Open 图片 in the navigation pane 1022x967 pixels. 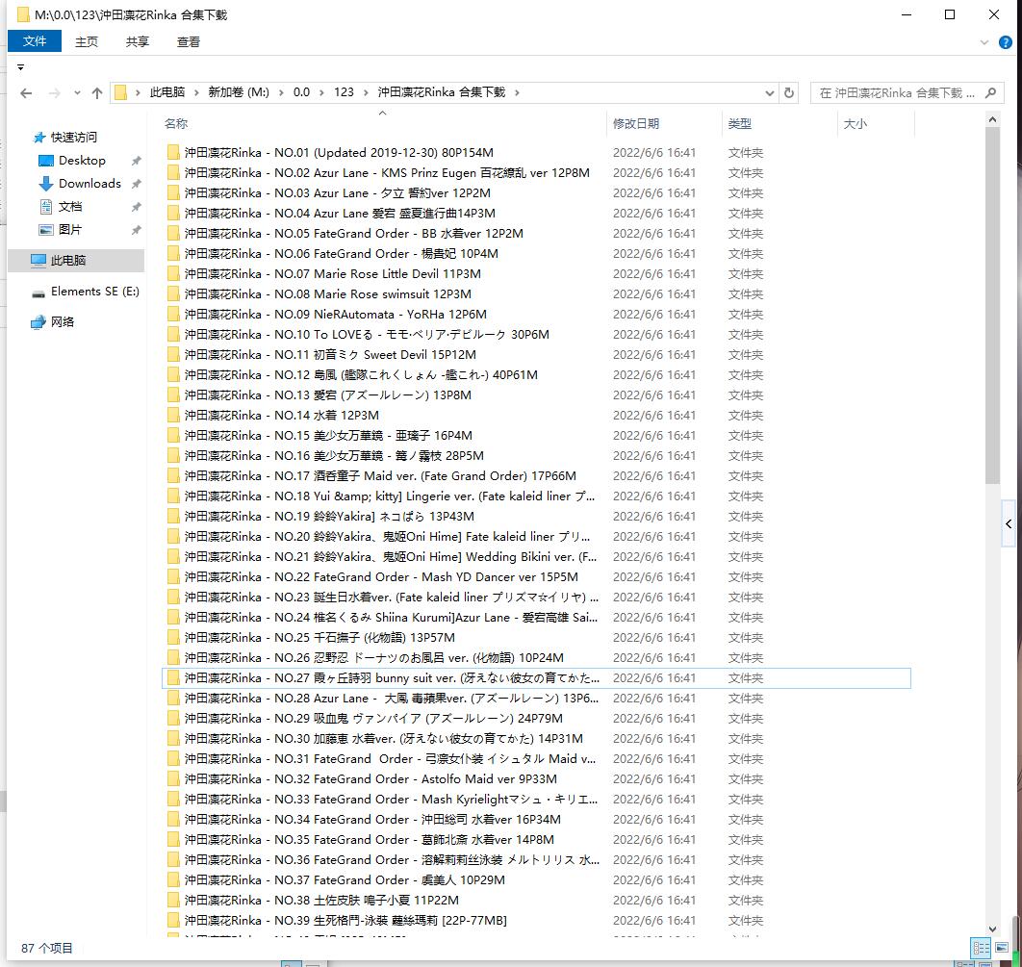(x=69, y=229)
